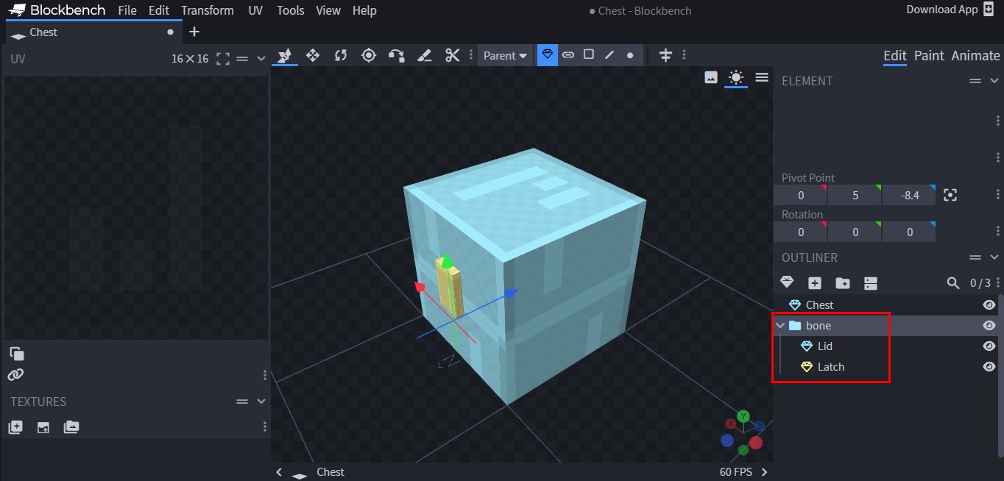This screenshot has height=481, width=1004.
Task: Collapse the bone group in the Outliner
Action: click(x=781, y=326)
